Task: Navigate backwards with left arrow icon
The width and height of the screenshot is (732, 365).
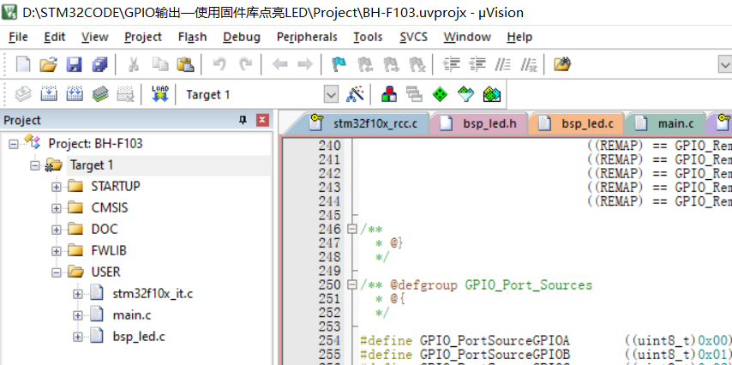Action: point(279,64)
